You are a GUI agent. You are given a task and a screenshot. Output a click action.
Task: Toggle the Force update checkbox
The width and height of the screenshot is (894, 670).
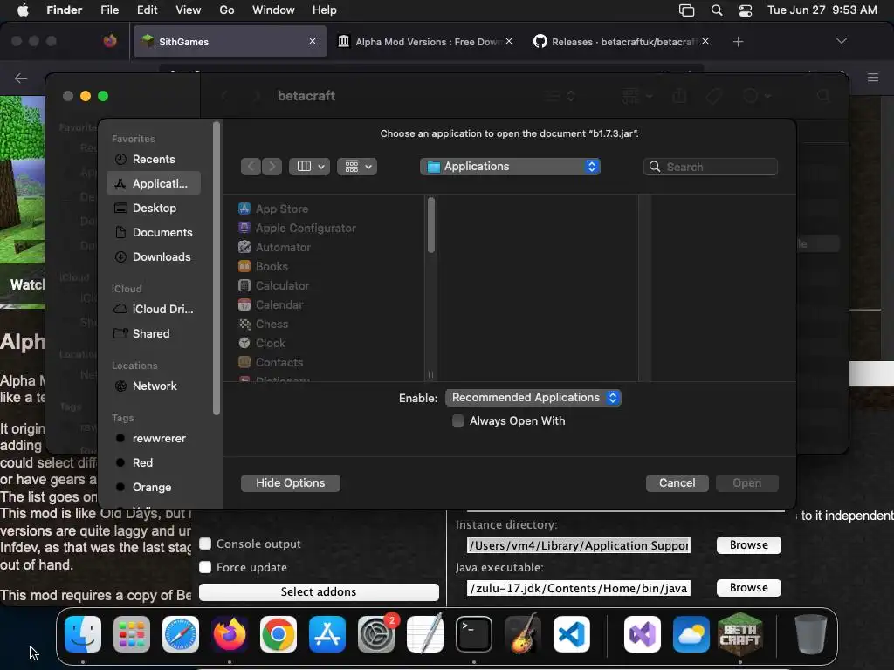point(205,567)
